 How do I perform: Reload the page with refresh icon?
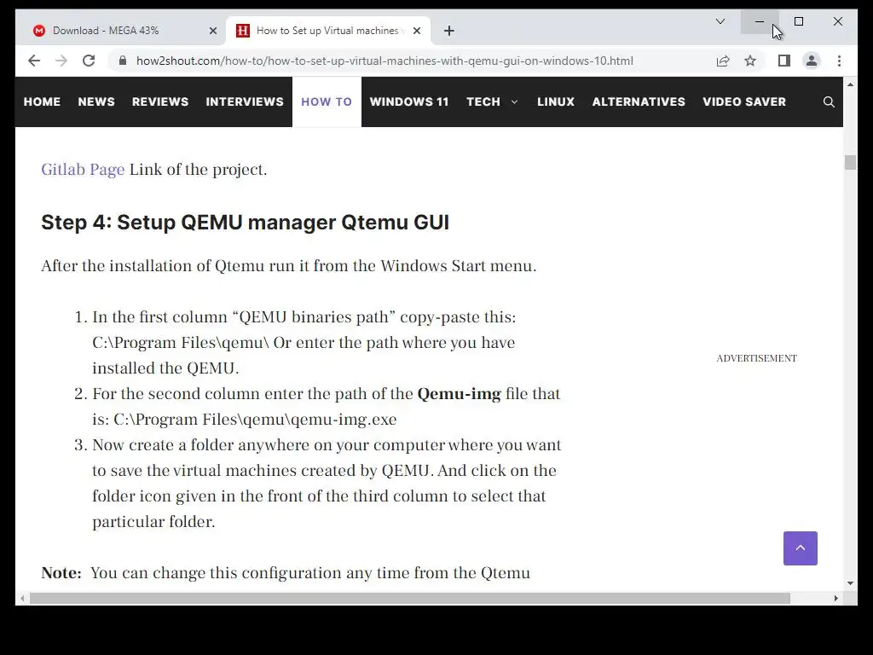(x=89, y=61)
